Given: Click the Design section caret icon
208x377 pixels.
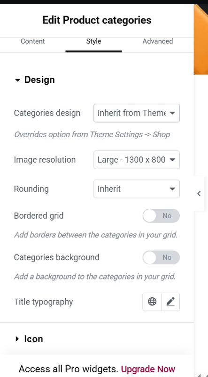Looking at the screenshot, I should pos(17,80).
